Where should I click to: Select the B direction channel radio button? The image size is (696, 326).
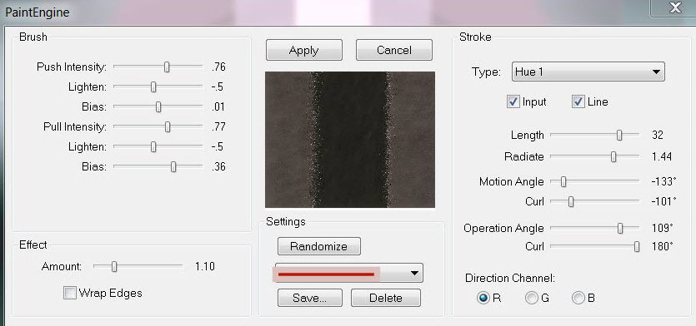pos(578,298)
